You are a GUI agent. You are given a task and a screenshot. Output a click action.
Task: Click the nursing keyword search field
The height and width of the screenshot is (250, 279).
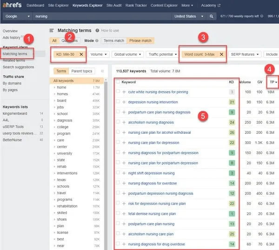[x=102, y=16]
